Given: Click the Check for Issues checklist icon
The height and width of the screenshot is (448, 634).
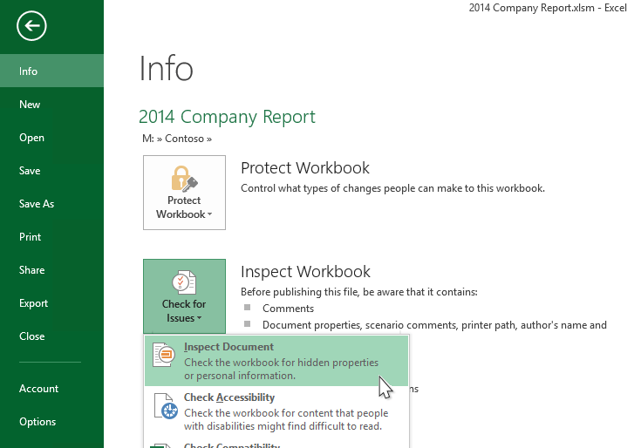Looking at the screenshot, I should 184,282.
